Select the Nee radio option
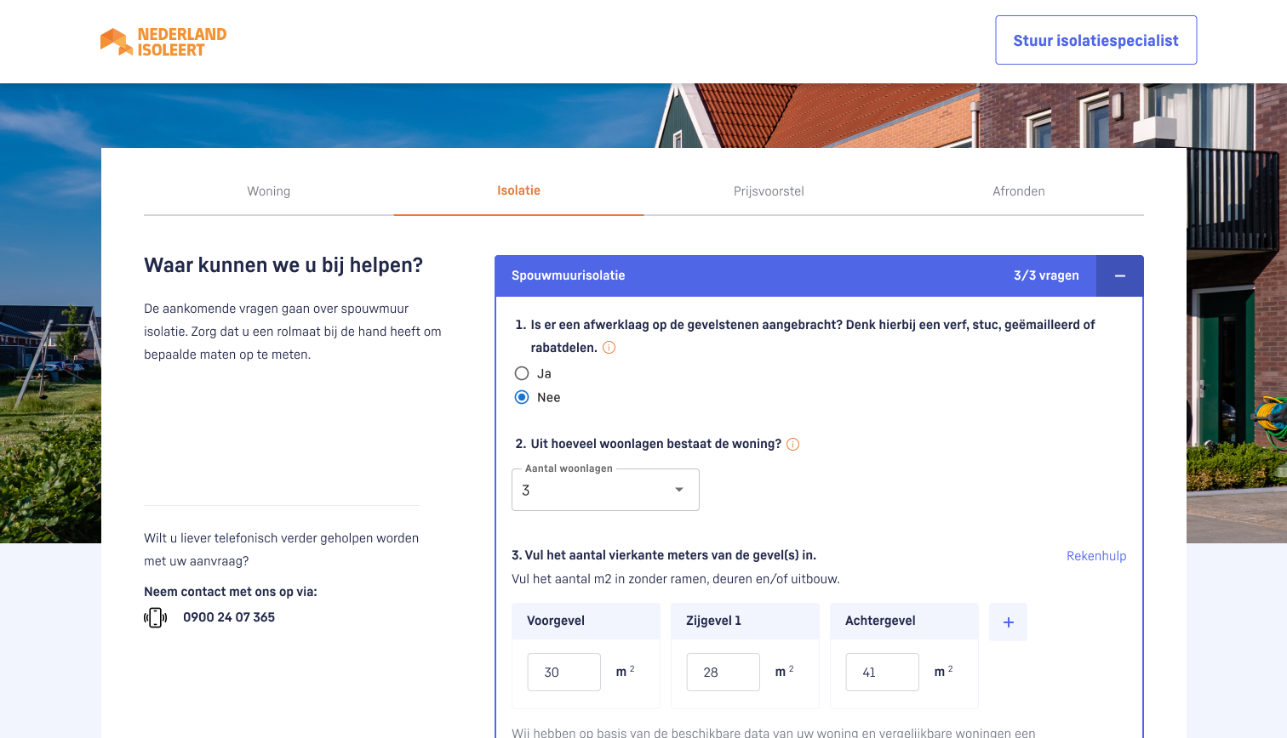The image size is (1287, 738). [x=522, y=397]
